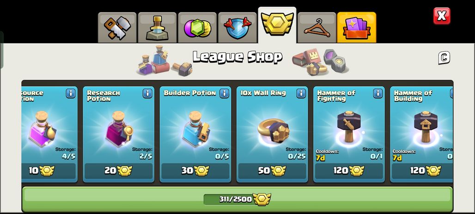Show info for 10x Wall Ring

(301, 93)
